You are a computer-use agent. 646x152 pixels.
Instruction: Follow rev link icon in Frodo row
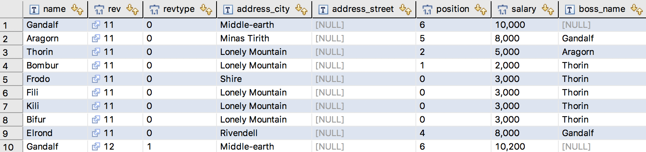click(x=96, y=79)
